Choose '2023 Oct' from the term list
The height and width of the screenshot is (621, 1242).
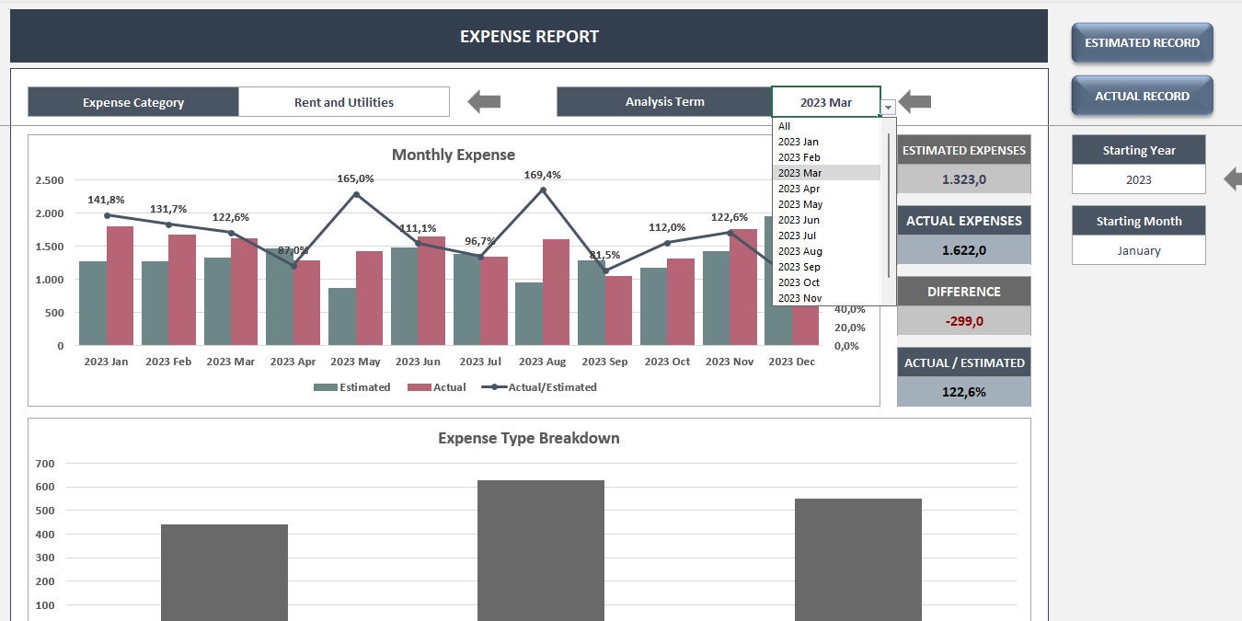pyautogui.click(x=827, y=282)
